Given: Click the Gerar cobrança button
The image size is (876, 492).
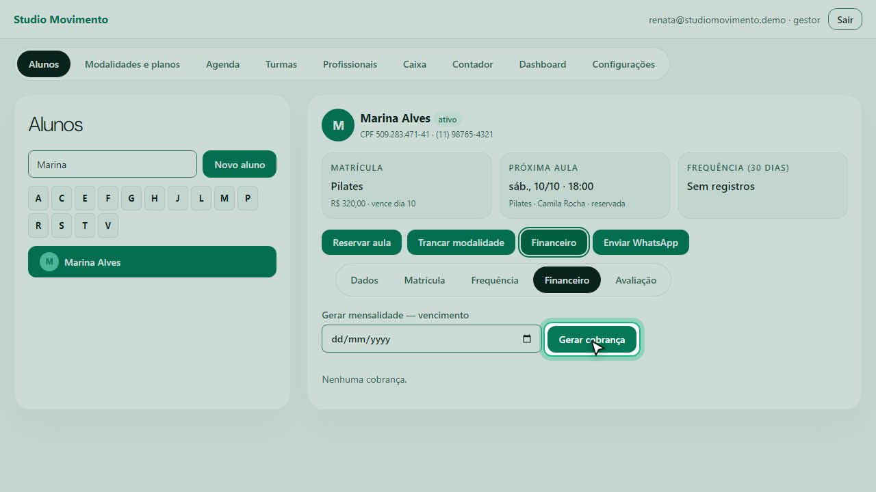Looking at the screenshot, I should 592,340.
